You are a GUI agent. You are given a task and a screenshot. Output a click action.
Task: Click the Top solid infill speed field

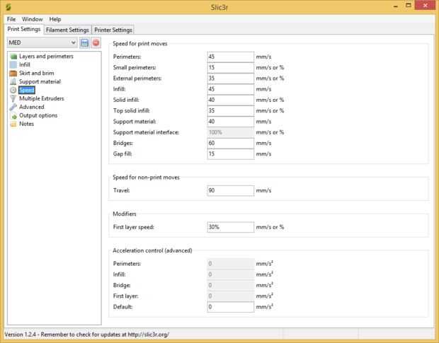(231, 111)
